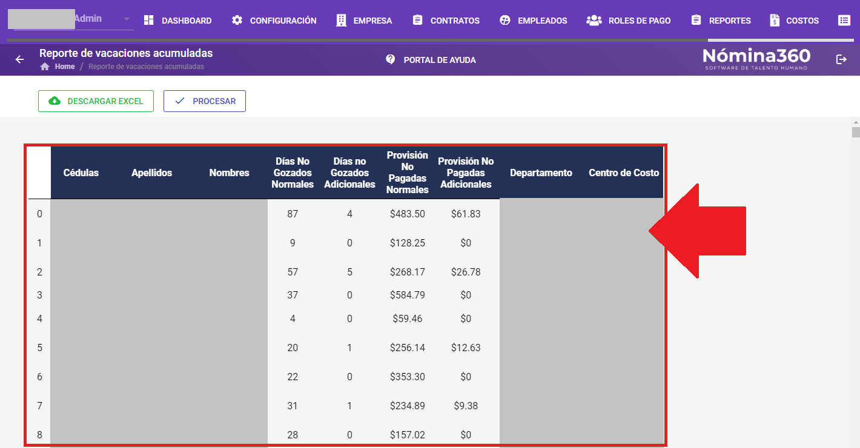Open the Contratos menu
Viewport: 860px width, 448px height.
click(x=446, y=20)
